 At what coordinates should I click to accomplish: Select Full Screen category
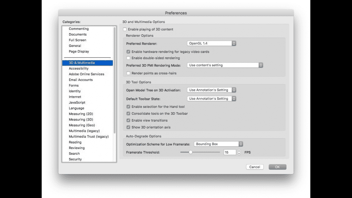pyautogui.click(x=77, y=40)
